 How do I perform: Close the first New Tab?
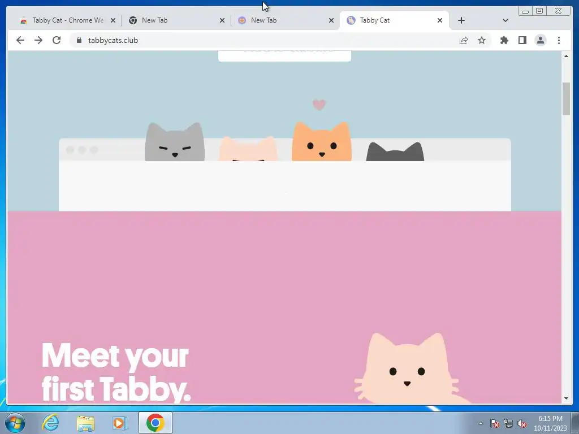[222, 21]
